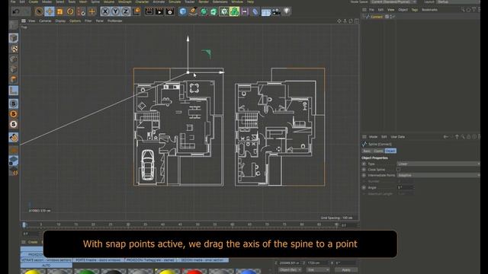
Task: Open viewport Filter menu
Action: click(x=88, y=21)
